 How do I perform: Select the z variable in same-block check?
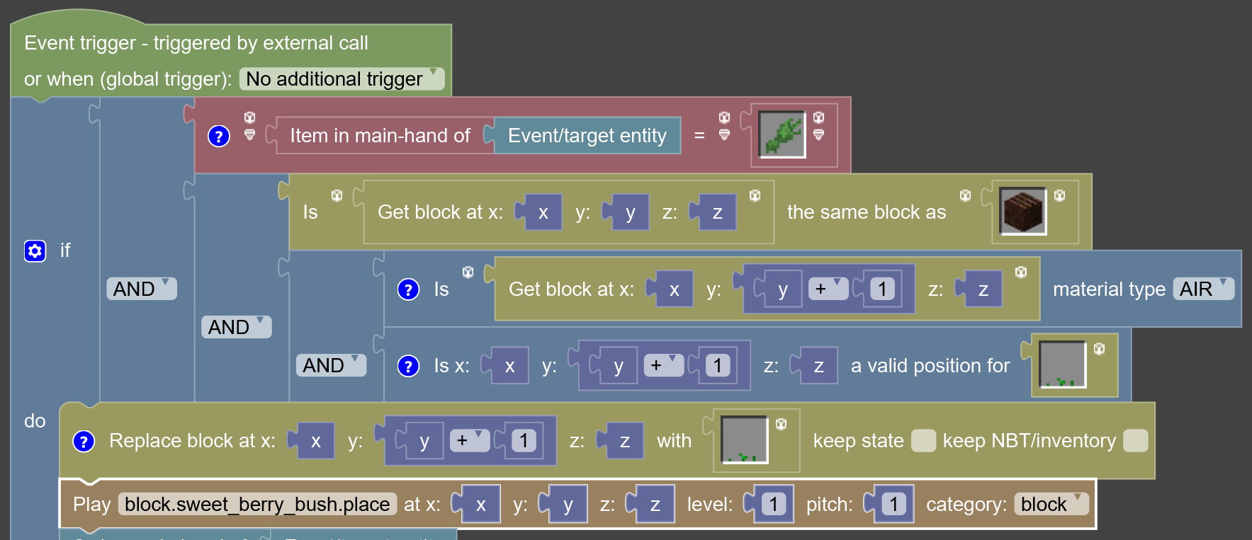pos(717,212)
